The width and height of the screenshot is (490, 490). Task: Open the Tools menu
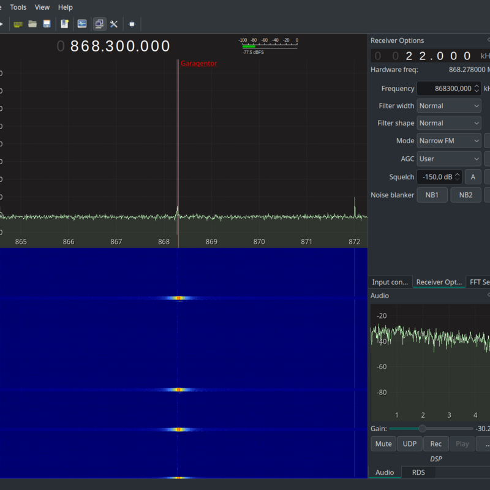pyautogui.click(x=18, y=7)
